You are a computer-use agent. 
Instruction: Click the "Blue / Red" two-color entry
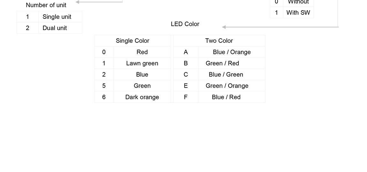coord(226,97)
